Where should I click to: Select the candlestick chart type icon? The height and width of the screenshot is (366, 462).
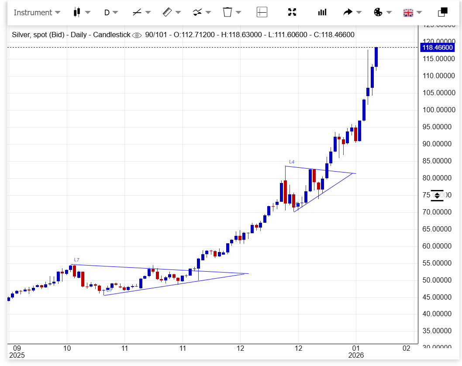77,12
